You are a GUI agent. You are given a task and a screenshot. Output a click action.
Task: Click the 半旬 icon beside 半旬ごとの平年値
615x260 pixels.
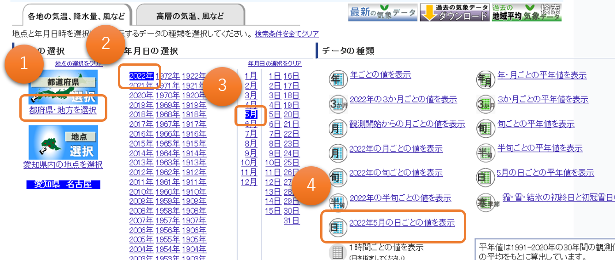tap(485, 153)
